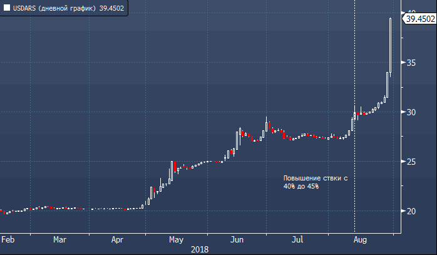Click the Jun label on the time axis

(x=237, y=239)
